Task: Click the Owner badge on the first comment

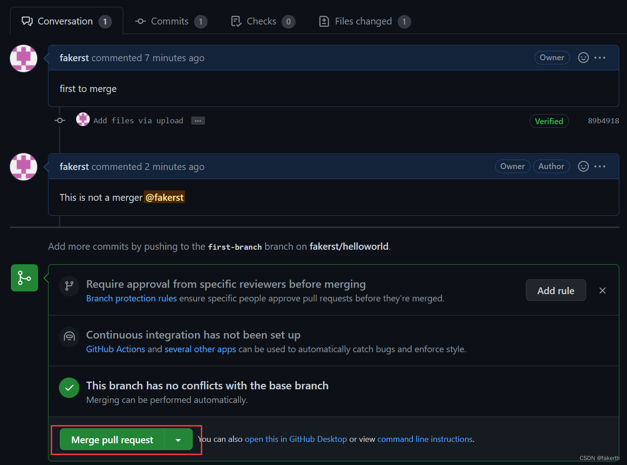Action: [x=552, y=58]
